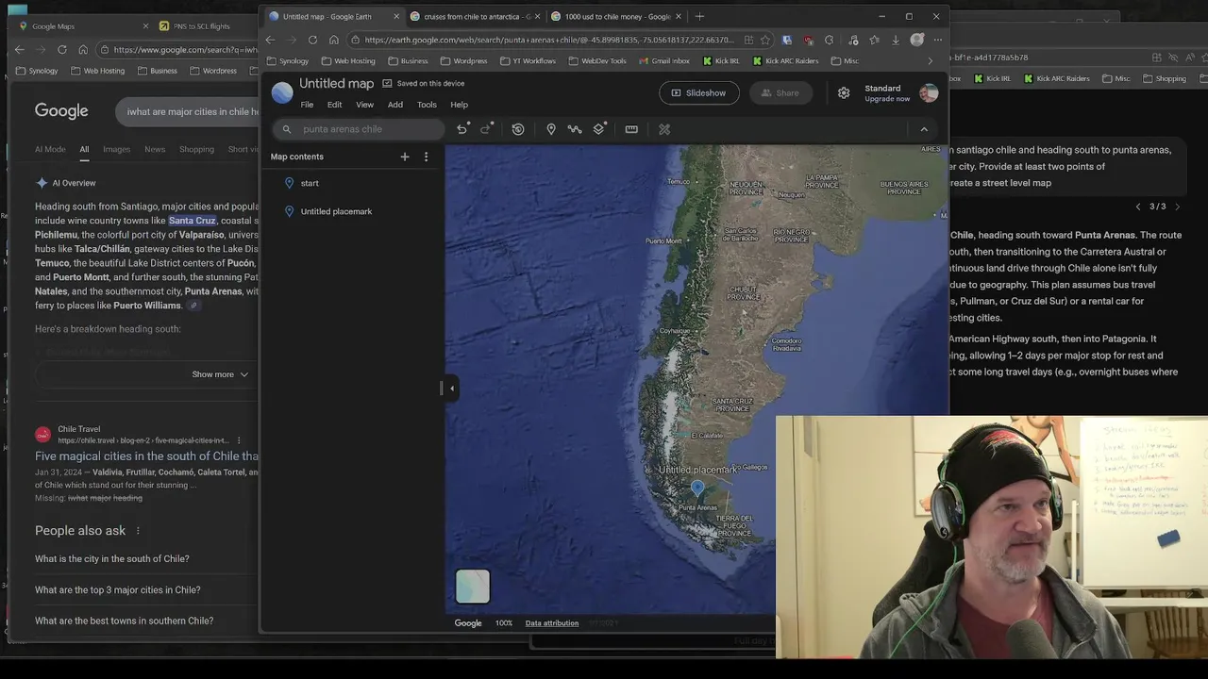Image resolution: width=1208 pixels, height=679 pixels.
Task: Click the Share button
Action: 780,92
